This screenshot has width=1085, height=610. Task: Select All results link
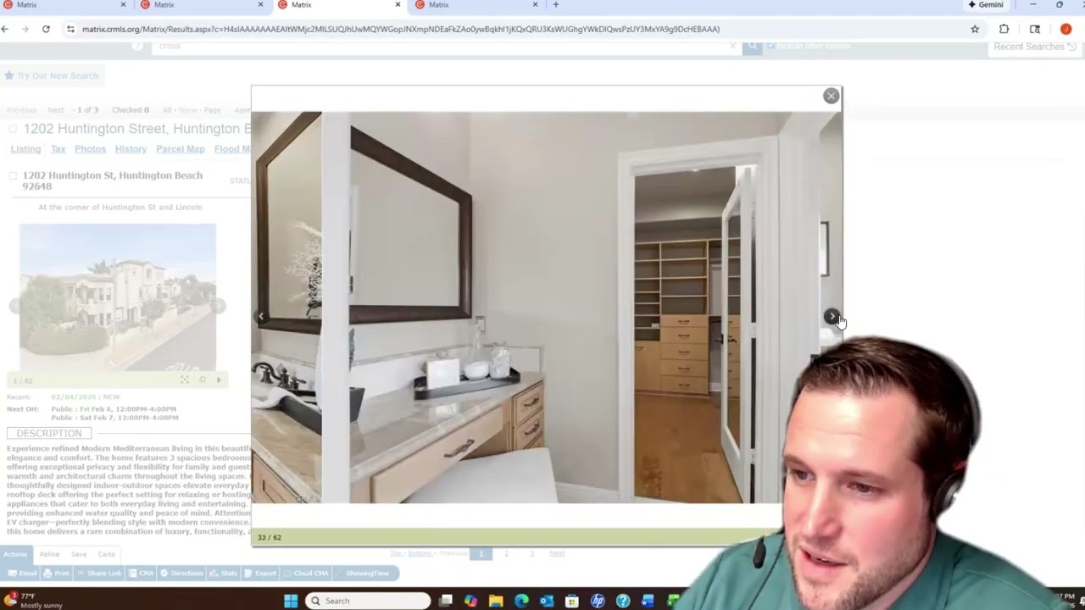167,110
